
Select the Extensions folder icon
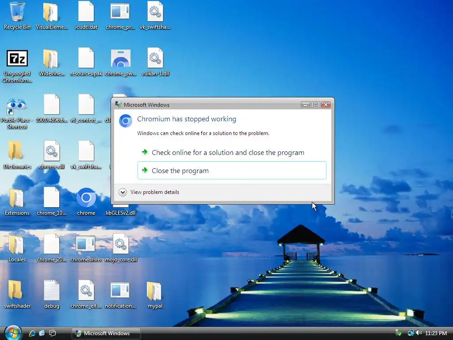tap(17, 202)
